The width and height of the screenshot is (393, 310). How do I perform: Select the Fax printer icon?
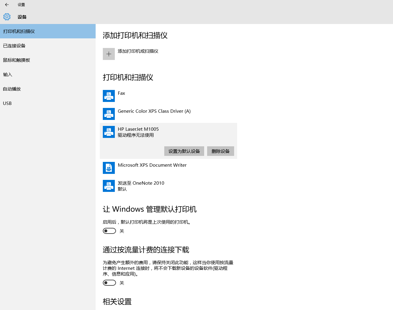point(109,96)
